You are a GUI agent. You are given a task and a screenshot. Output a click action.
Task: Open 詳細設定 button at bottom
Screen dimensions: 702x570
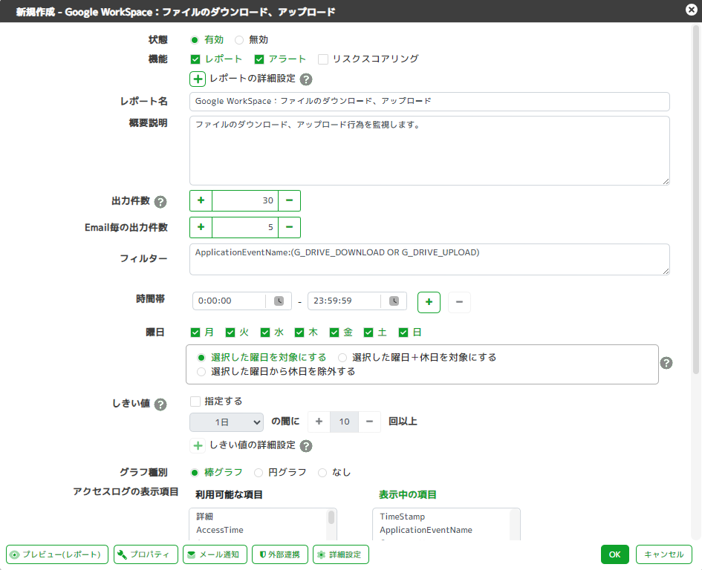tap(341, 554)
